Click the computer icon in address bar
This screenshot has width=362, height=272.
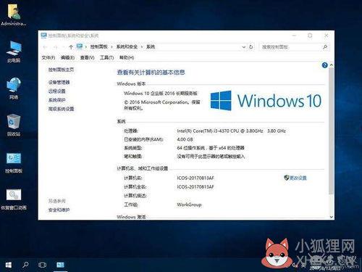pos(80,46)
